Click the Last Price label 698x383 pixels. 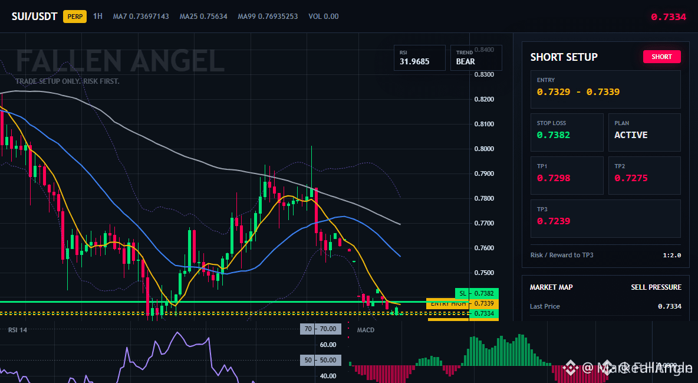tap(545, 306)
